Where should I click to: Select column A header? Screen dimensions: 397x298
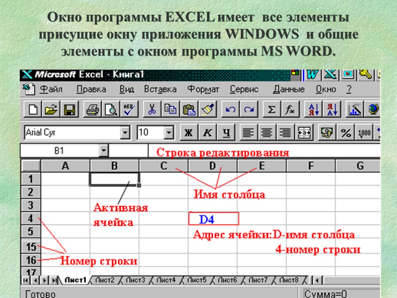point(65,166)
